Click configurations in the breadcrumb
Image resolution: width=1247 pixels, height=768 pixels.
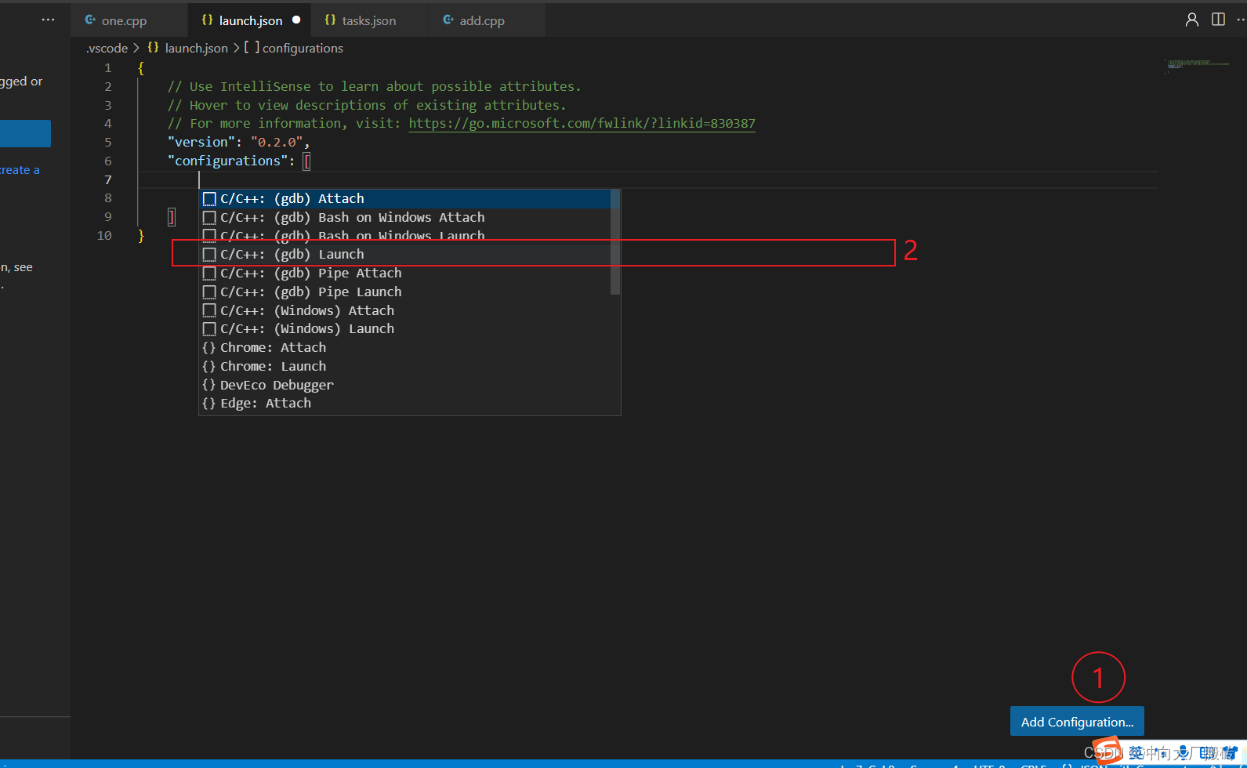(x=303, y=49)
